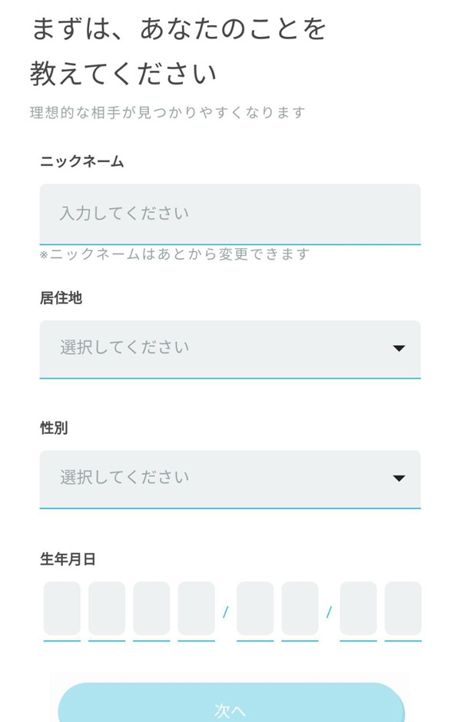Image resolution: width=461 pixels, height=722 pixels.
Task: Click the gender dropdown arrow icon
Action: coord(400,478)
